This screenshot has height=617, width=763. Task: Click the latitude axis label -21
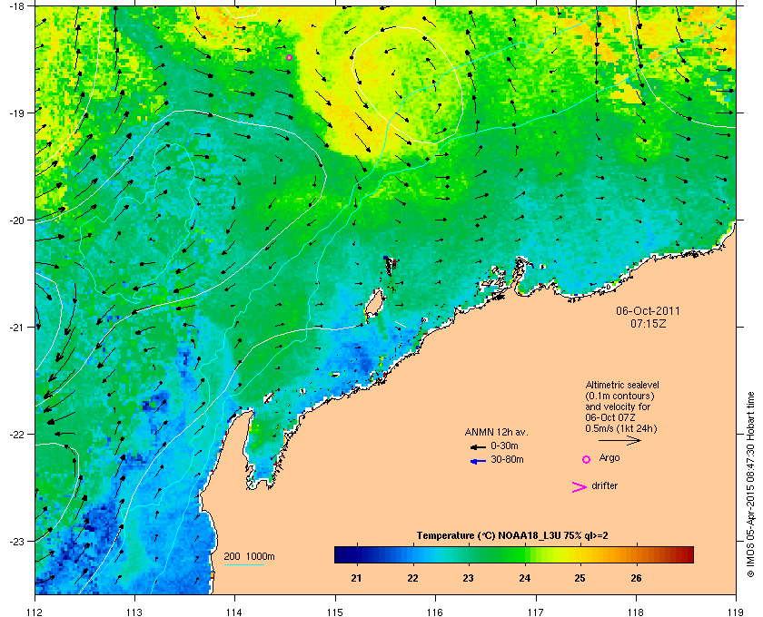click(16, 328)
